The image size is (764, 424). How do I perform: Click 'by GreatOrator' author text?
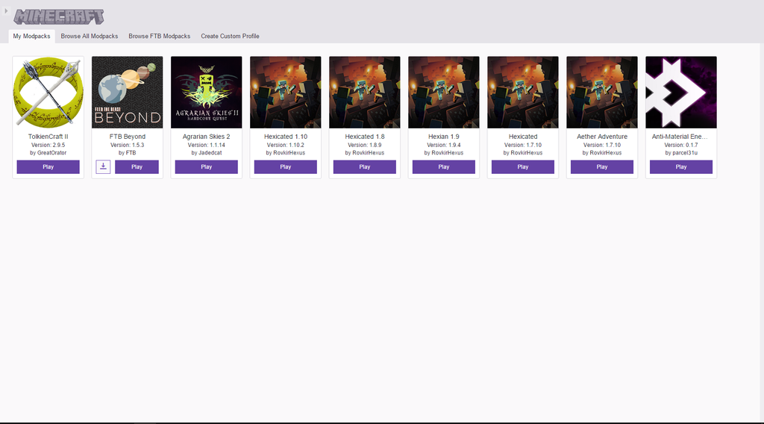pyautogui.click(x=48, y=153)
